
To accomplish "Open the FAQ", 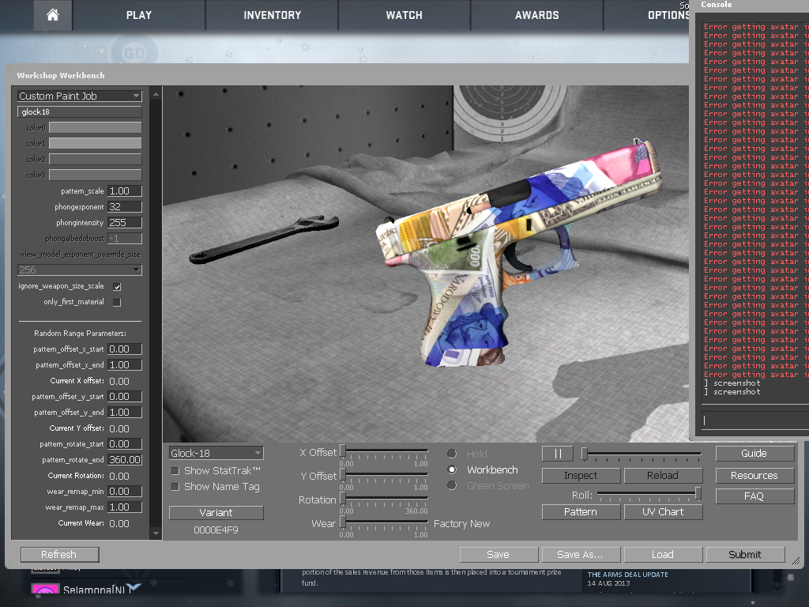I will pyautogui.click(x=754, y=496).
